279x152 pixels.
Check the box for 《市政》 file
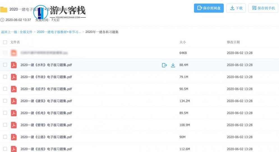pos(5,77)
